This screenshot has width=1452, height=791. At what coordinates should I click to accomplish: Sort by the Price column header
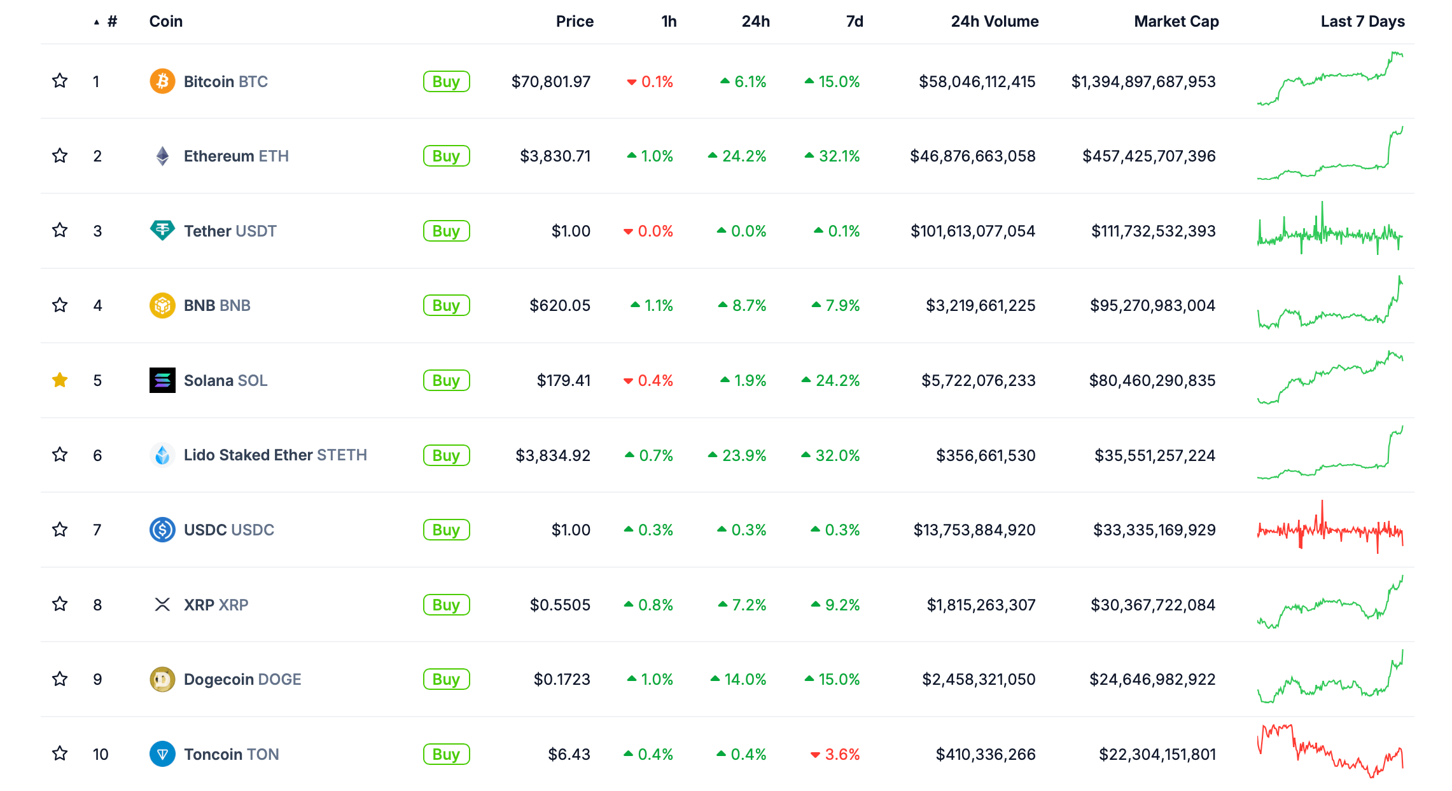574,22
